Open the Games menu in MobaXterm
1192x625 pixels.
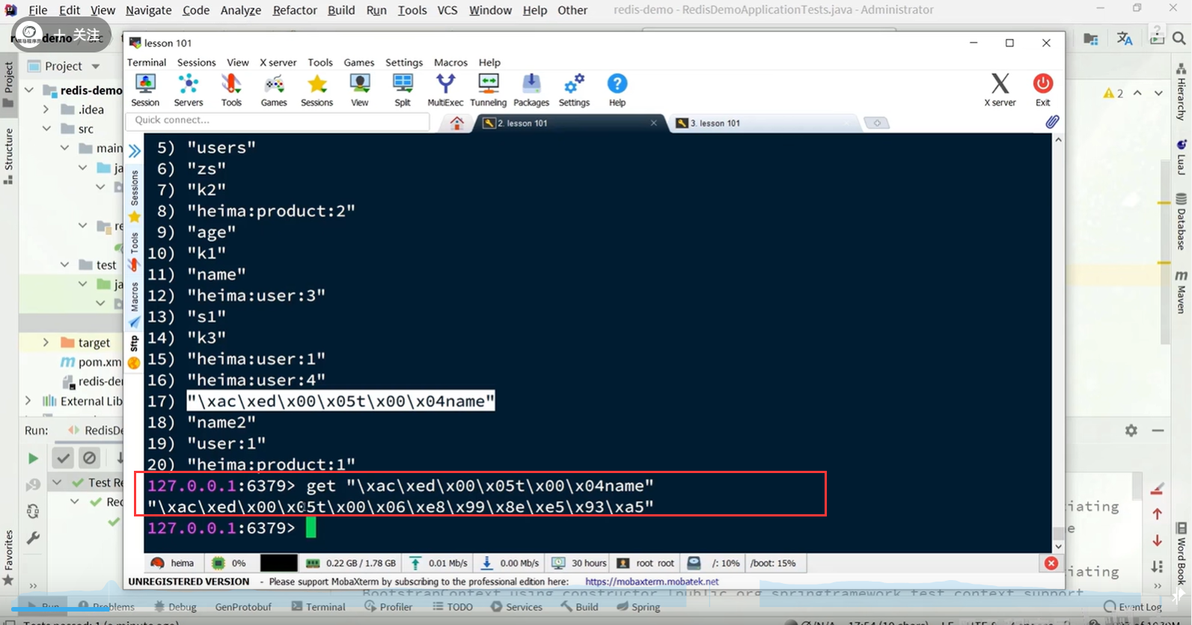click(358, 62)
